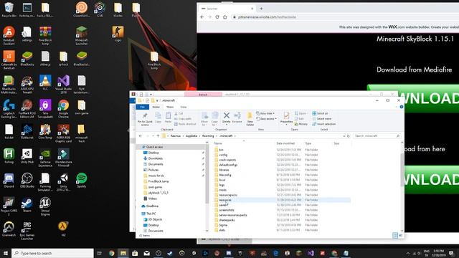Click the Move to ribbon icon
The width and height of the screenshot is (459, 258).
[204, 119]
